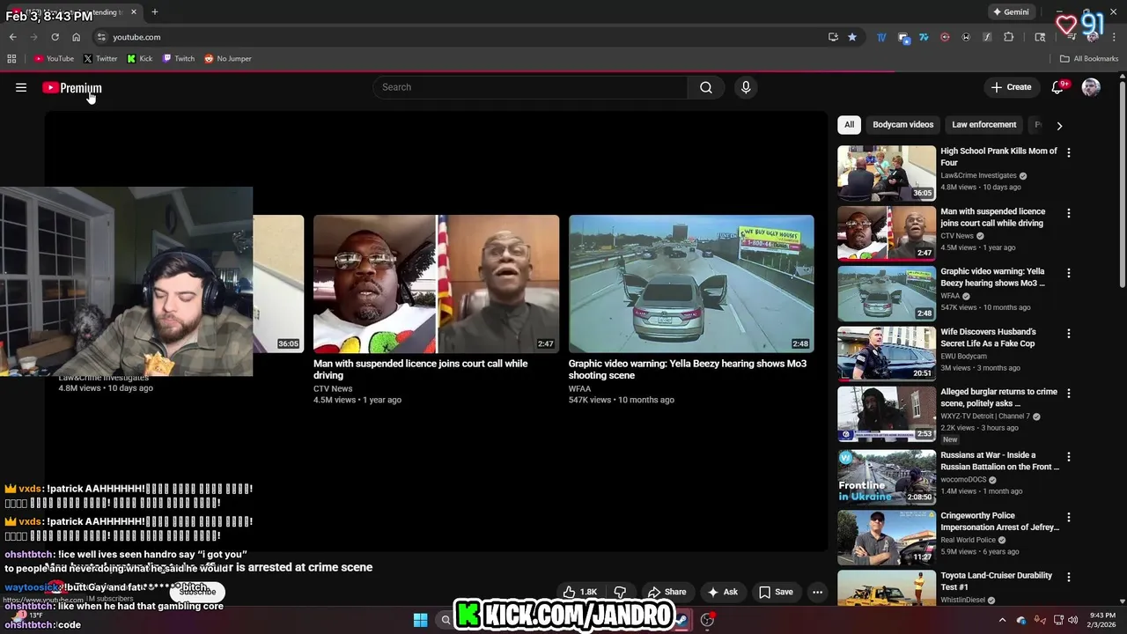Open sidebar title 'Russians at War - Inside a'
This screenshot has height=634, width=1127.
[999, 461]
